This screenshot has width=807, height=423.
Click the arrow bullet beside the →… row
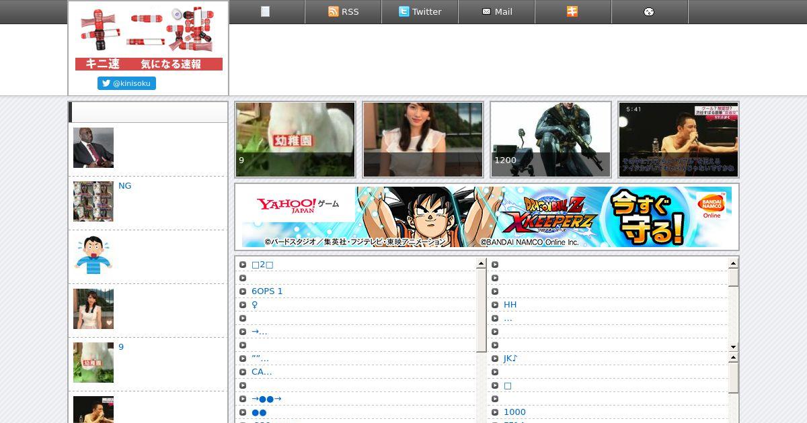(243, 332)
